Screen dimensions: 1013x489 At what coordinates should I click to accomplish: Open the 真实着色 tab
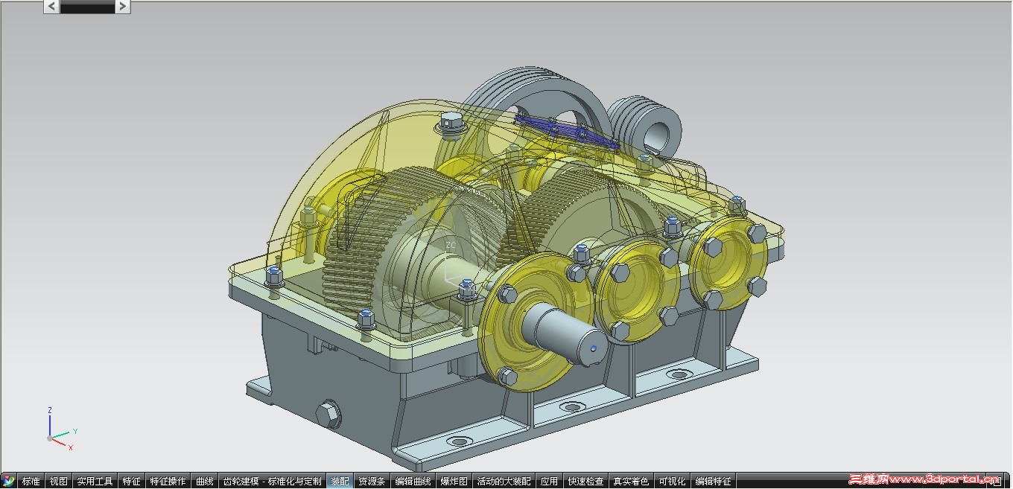coord(632,482)
